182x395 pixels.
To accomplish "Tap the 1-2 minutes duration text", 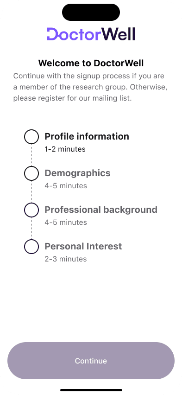I will 65,149.
